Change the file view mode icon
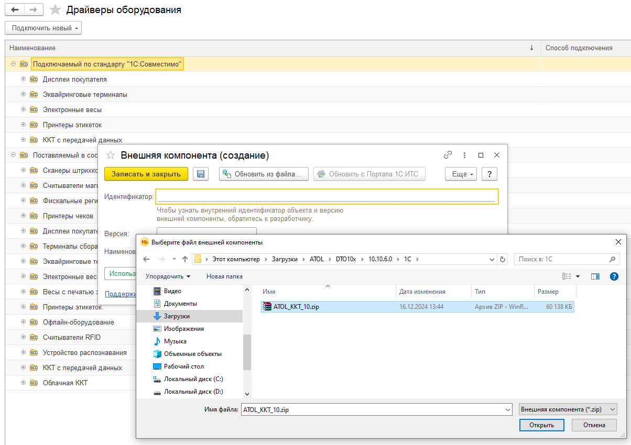Image resolution: width=631 pixels, height=445 pixels. 567,276
